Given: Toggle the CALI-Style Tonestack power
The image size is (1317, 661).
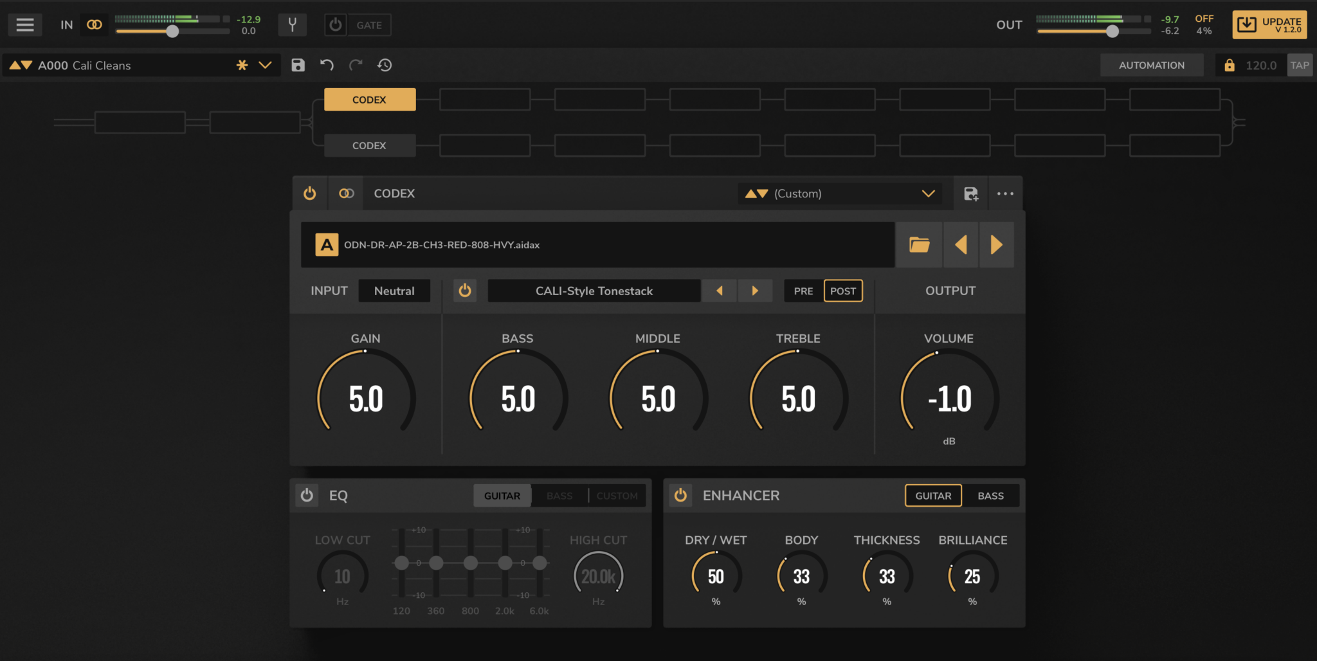Looking at the screenshot, I should [465, 291].
